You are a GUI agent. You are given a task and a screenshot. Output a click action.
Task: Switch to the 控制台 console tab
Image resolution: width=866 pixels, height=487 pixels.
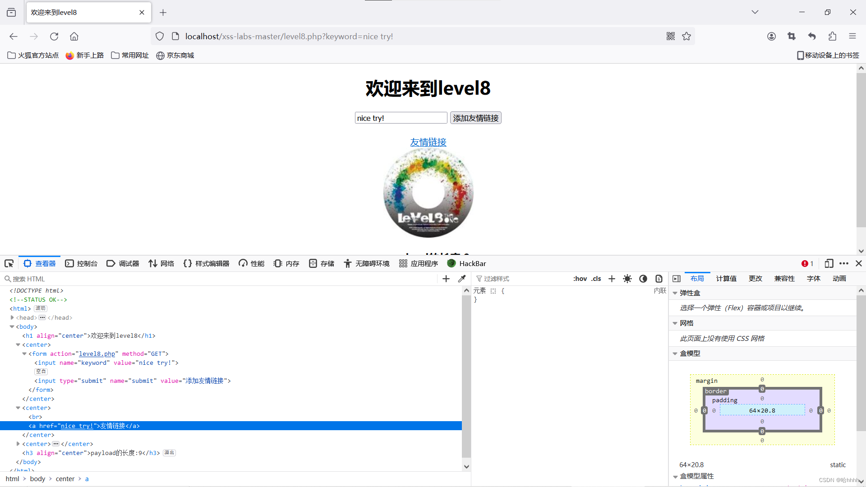pos(81,263)
